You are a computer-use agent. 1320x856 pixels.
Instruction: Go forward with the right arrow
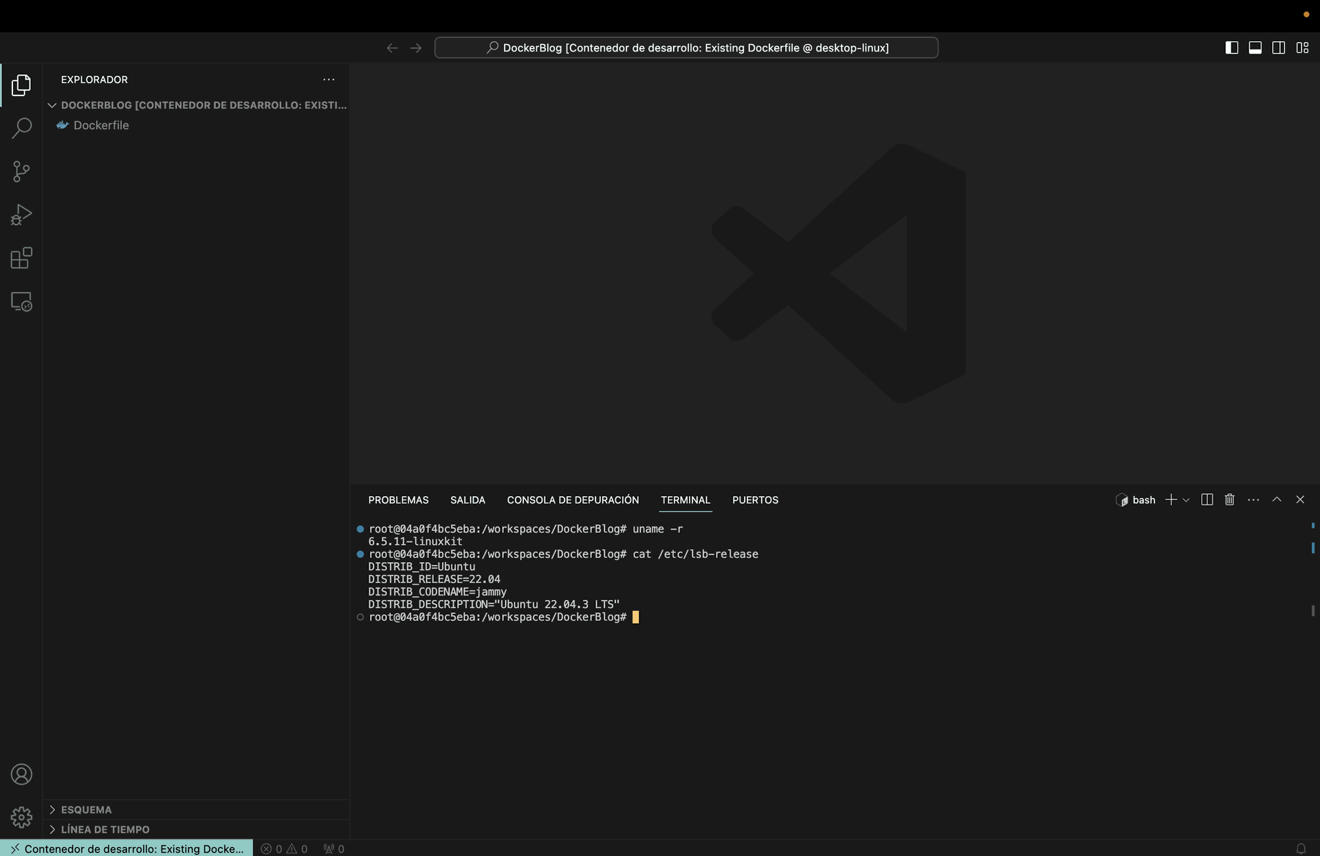pyautogui.click(x=416, y=48)
